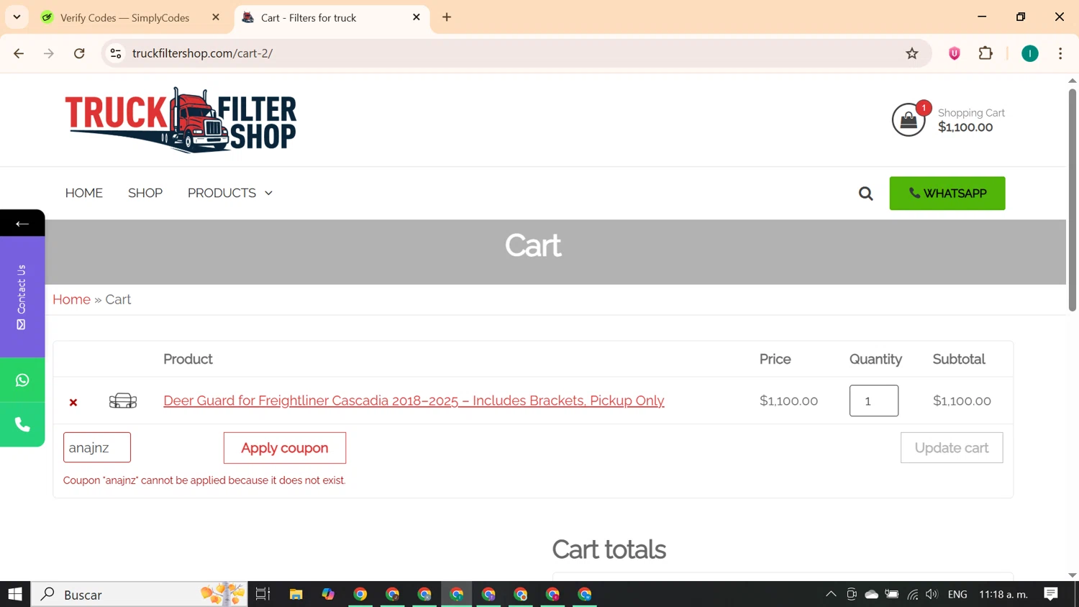Click the purple shield extension icon
Viewport: 1079px width, 607px height.
(x=955, y=53)
